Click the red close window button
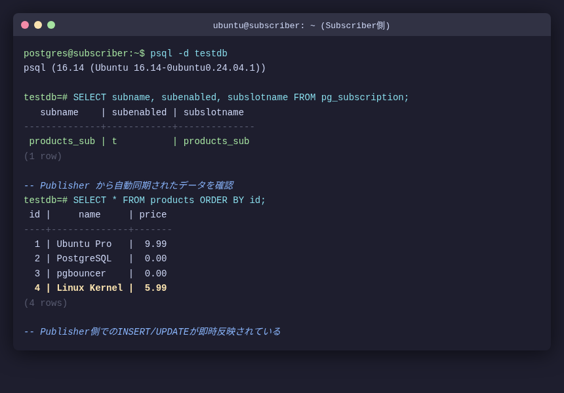This screenshot has height=393, width=564. tap(25, 25)
